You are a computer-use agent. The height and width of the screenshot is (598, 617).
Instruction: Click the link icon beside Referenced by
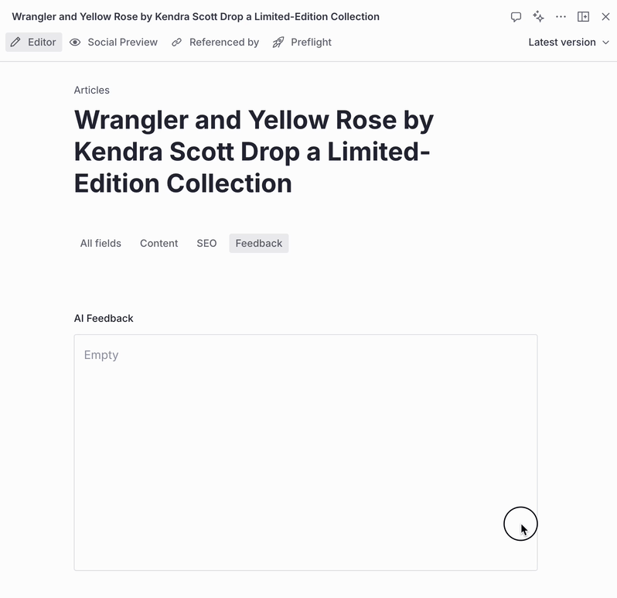point(177,42)
